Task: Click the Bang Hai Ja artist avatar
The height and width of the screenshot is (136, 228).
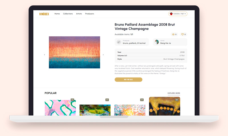Action: (157, 42)
